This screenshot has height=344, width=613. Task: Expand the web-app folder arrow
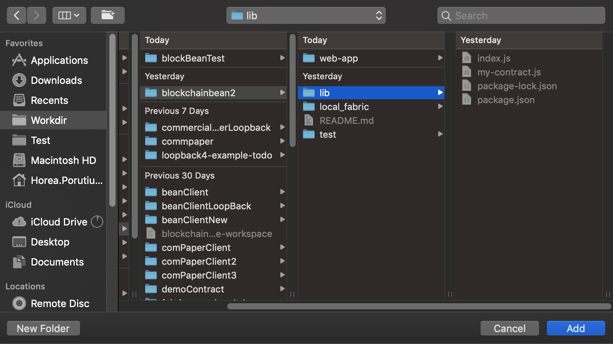(440, 58)
